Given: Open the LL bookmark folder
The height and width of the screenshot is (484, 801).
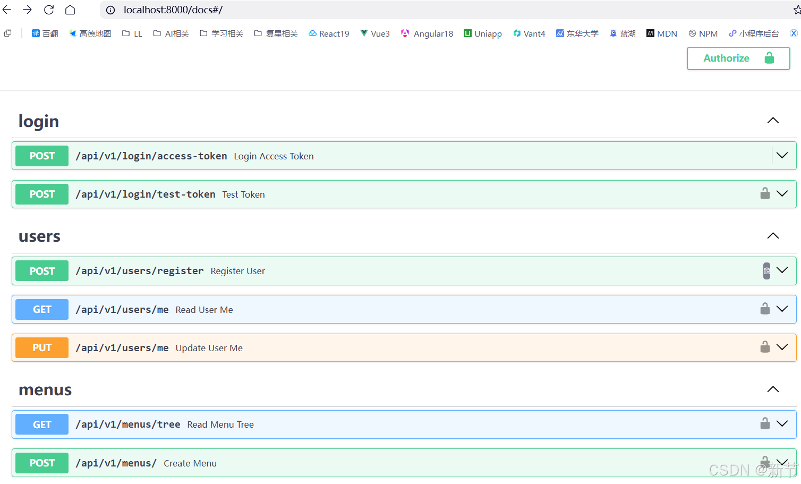Looking at the screenshot, I should (x=132, y=33).
